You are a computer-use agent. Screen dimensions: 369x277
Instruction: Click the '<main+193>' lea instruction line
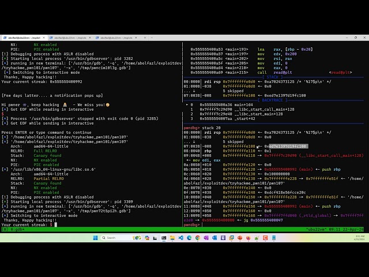click(x=251, y=50)
